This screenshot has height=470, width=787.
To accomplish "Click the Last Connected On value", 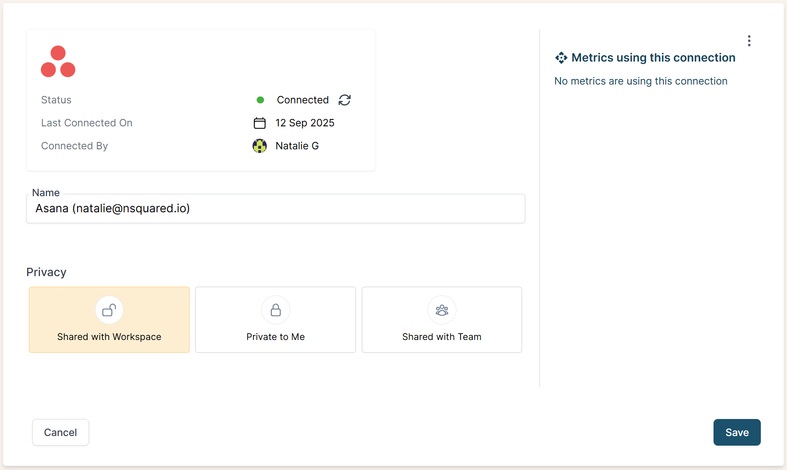I will [x=305, y=123].
